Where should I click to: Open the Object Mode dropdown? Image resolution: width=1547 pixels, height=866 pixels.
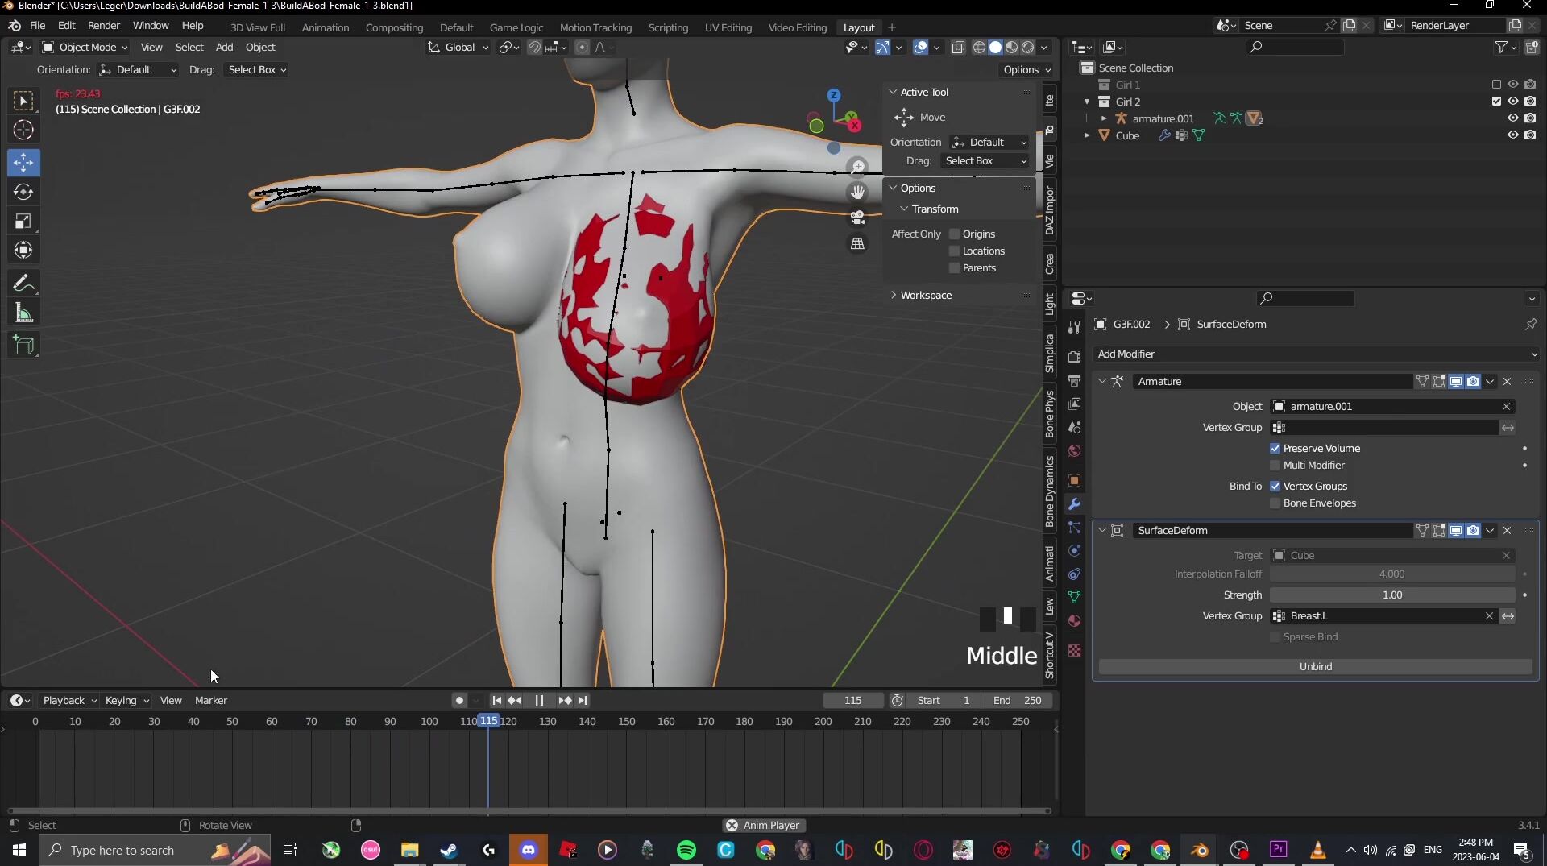tap(85, 47)
